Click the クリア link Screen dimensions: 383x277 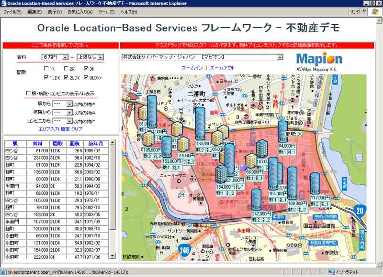click(x=77, y=129)
